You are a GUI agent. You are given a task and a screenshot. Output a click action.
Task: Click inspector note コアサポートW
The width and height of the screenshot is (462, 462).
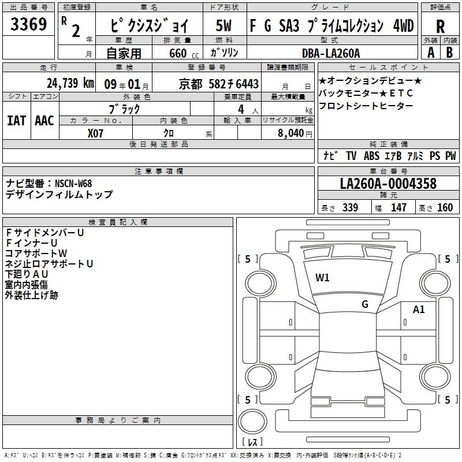click(x=36, y=254)
